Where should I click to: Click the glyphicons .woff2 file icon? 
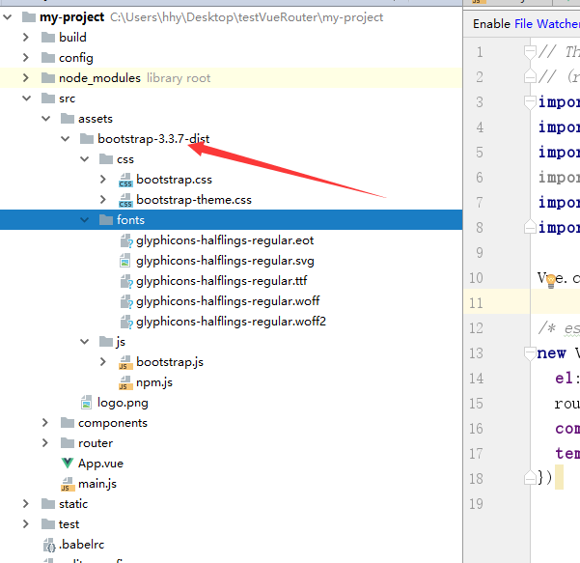point(126,322)
